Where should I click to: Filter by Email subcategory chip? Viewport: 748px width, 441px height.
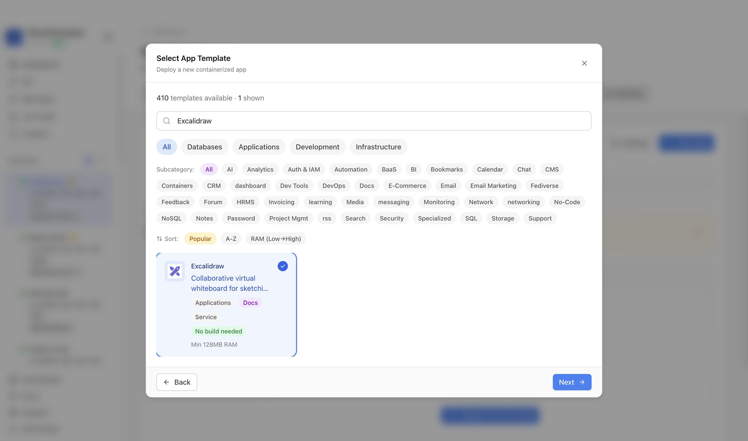click(x=448, y=186)
